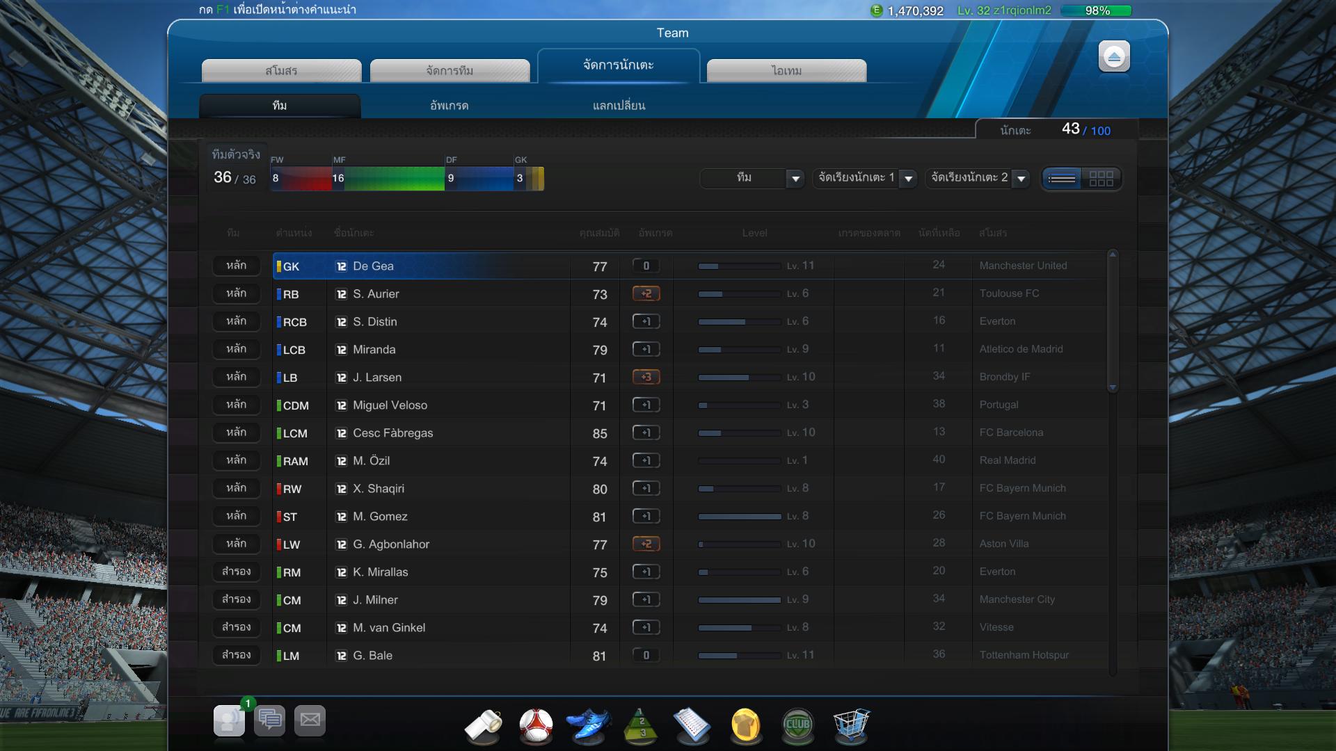Viewport: 1336px width, 751px height.
Task: Switch to the สโมสร tab
Action: coord(281,70)
